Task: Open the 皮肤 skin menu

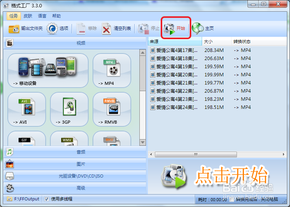Action: click(x=28, y=16)
